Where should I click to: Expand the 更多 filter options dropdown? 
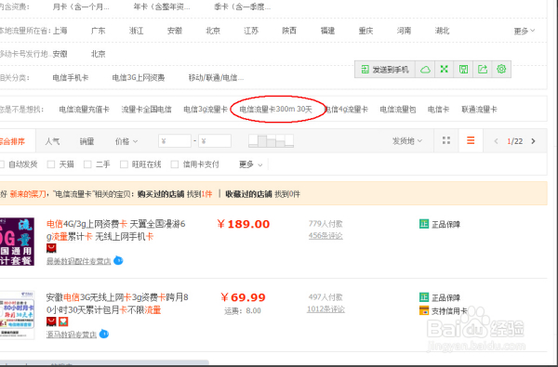pyautogui.click(x=250, y=164)
